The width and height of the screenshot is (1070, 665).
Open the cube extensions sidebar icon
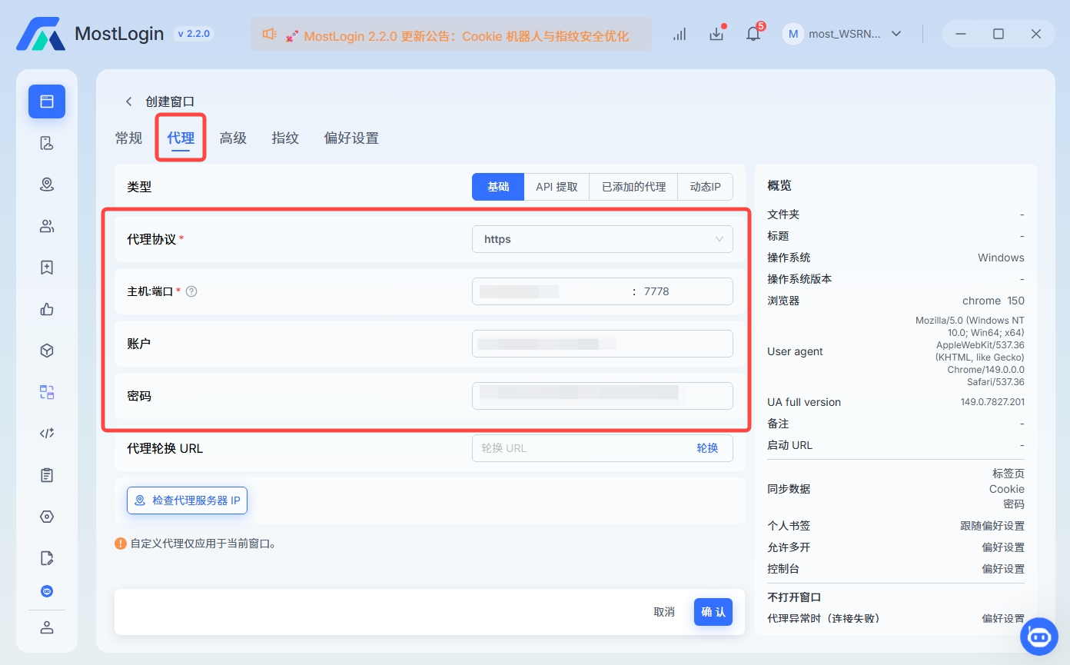pos(47,351)
